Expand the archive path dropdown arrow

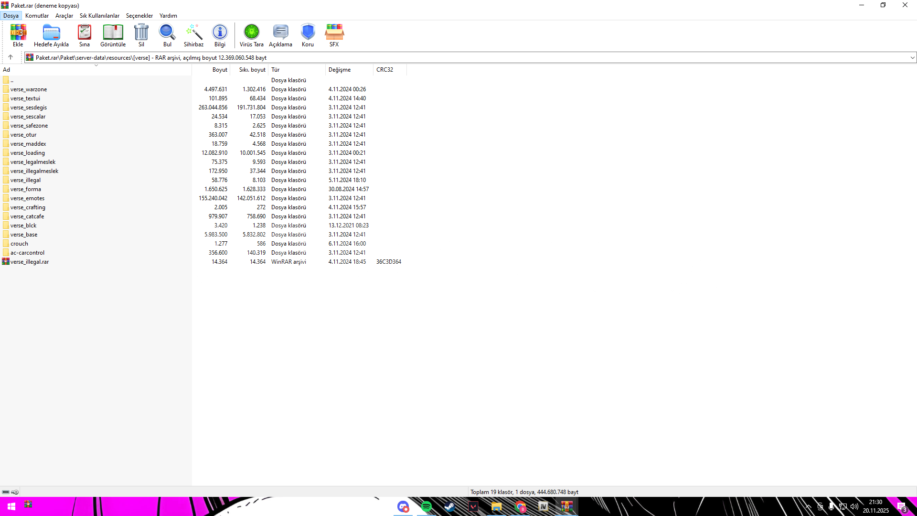[912, 58]
